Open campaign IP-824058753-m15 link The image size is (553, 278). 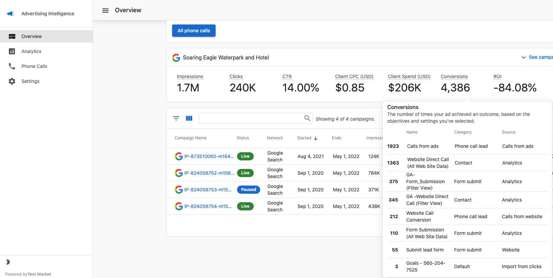[208, 190]
